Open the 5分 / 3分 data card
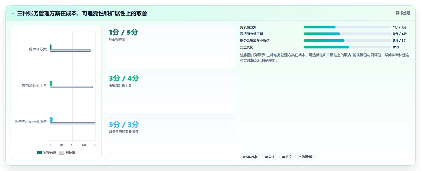The height and width of the screenshot is (171, 421). (x=171, y=139)
